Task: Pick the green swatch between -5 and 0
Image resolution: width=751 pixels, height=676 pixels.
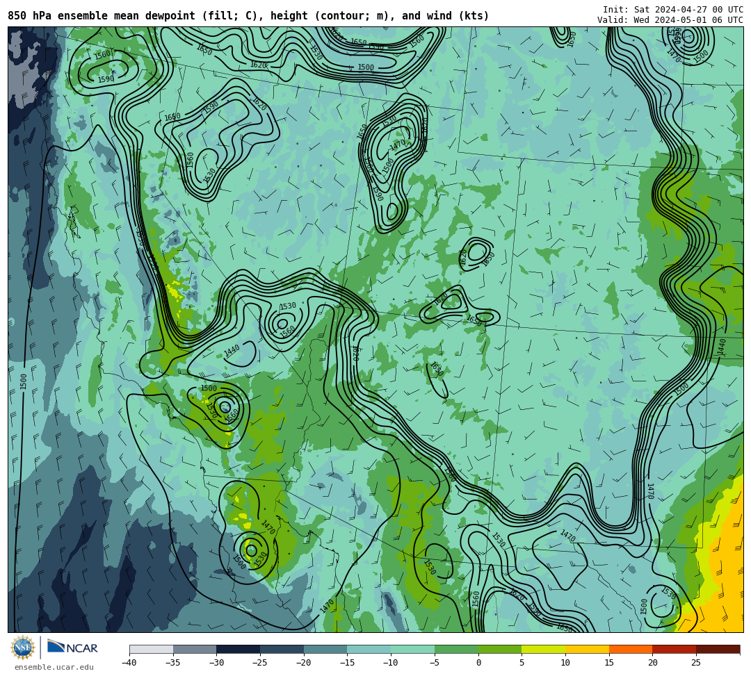Action: pos(456,649)
